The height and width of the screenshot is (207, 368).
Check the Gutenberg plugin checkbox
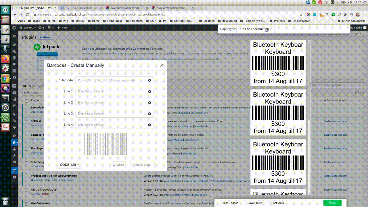pyautogui.click(x=26, y=162)
